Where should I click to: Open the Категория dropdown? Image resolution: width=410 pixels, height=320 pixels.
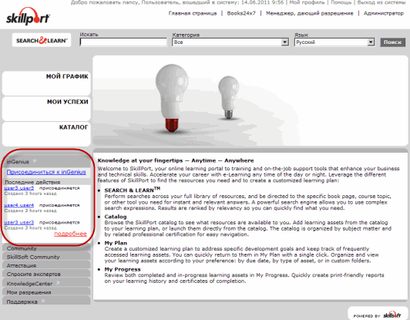(x=230, y=42)
